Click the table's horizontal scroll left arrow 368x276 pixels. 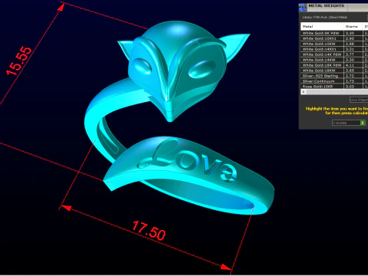click(304, 92)
